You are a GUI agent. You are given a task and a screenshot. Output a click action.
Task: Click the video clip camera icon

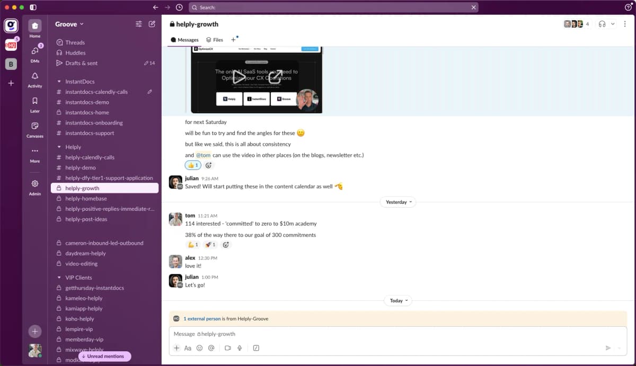(x=228, y=348)
